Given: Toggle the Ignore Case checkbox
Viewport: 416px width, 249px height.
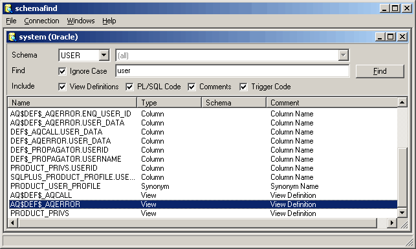Looking at the screenshot, I should point(62,71).
